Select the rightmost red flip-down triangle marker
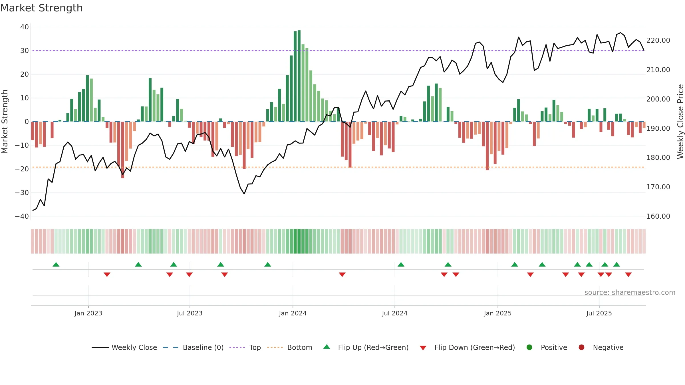This screenshot has width=685, height=385. 628,275
